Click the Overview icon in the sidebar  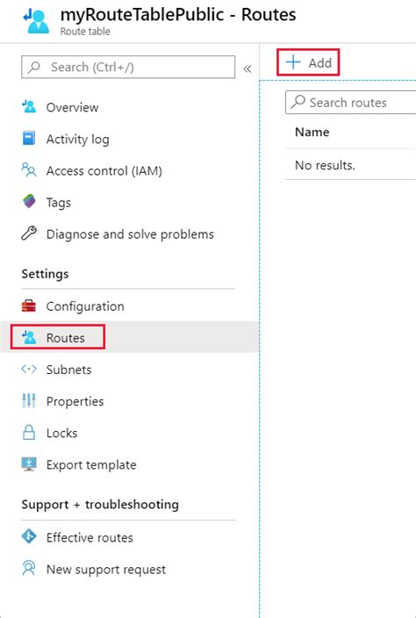click(29, 107)
